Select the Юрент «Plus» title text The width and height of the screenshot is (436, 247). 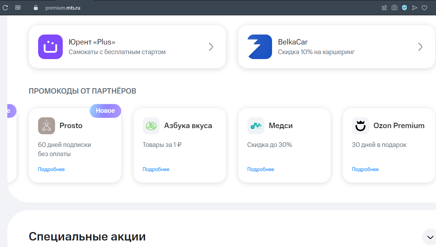tap(92, 42)
